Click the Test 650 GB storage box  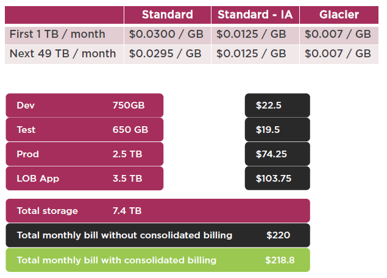pos(85,129)
